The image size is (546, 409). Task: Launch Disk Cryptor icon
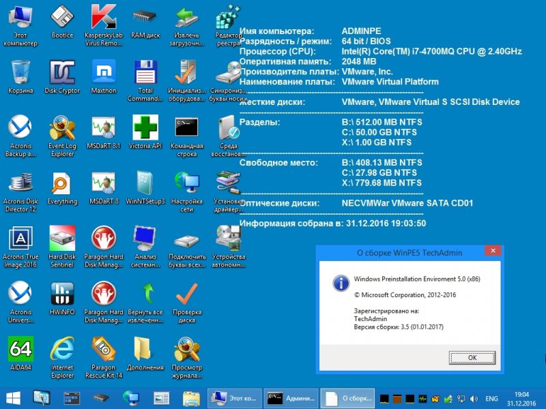(62, 77)
